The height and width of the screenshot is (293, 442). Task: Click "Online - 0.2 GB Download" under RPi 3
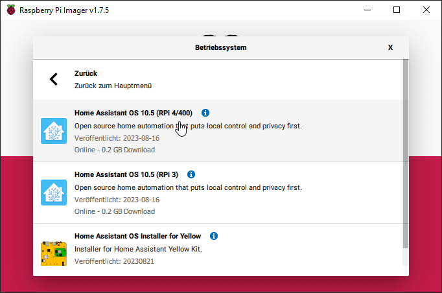(x=115, y=211)
